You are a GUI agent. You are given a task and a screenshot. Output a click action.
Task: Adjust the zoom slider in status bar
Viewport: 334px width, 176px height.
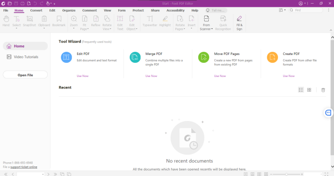click(286, 174)
